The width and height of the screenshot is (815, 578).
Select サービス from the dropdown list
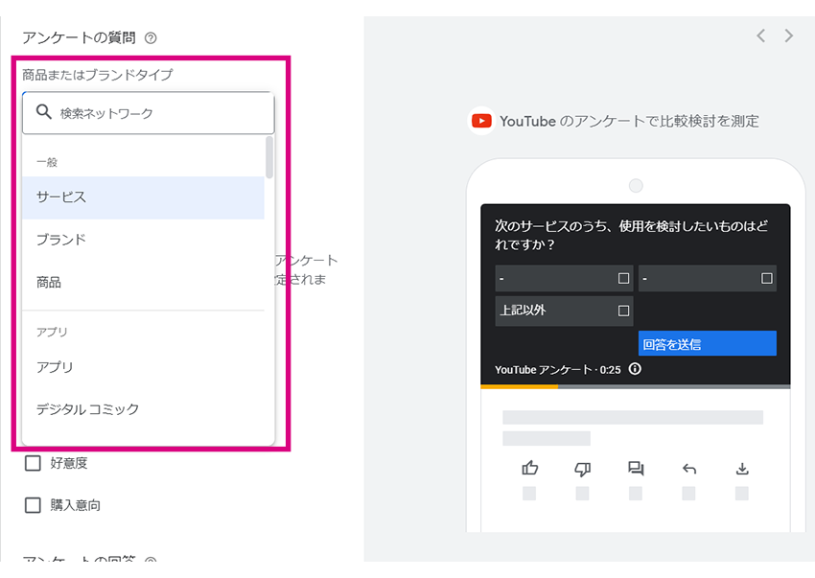tap(143, 197)
